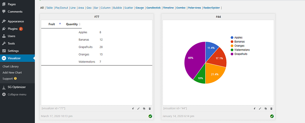305x123 pixels.
Task: Click the delete trash icon for chart #77
Action: click(x=150, y=109)
